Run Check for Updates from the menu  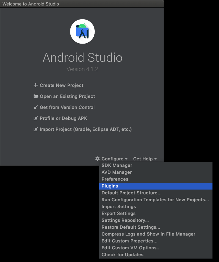point(156,254)
